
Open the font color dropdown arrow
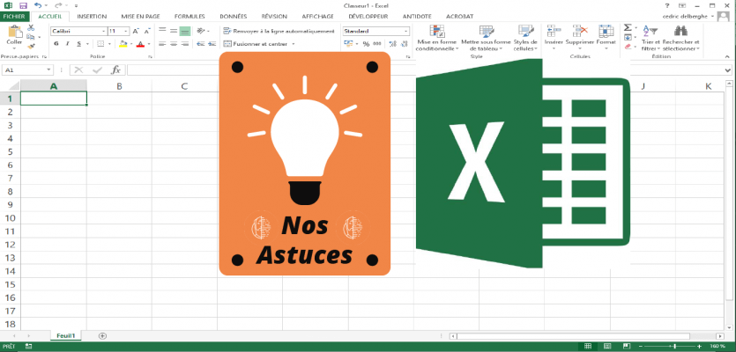pyautogui.click(x=149, y=44)
